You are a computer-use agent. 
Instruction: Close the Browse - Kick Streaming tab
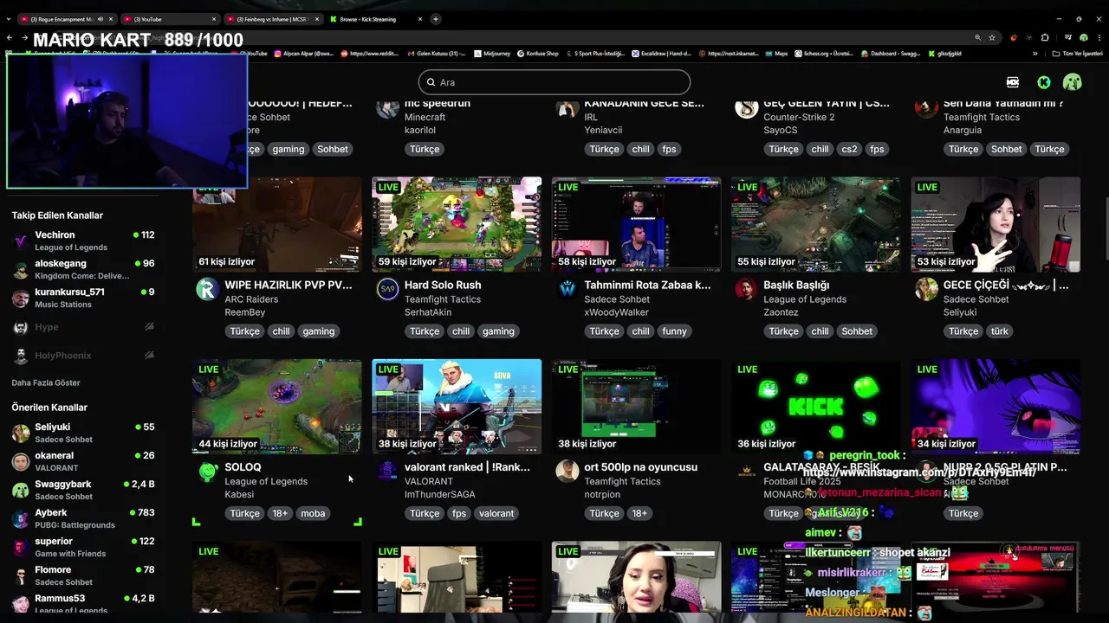[419, 19]
